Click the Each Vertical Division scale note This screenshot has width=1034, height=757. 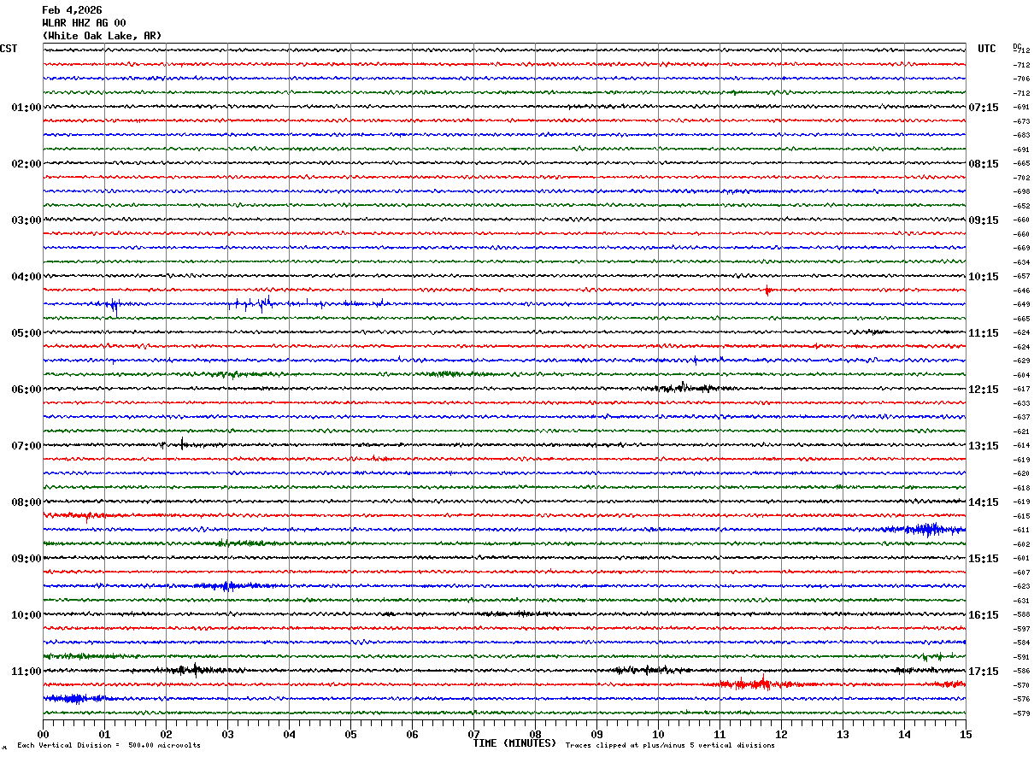click(109, 746)
